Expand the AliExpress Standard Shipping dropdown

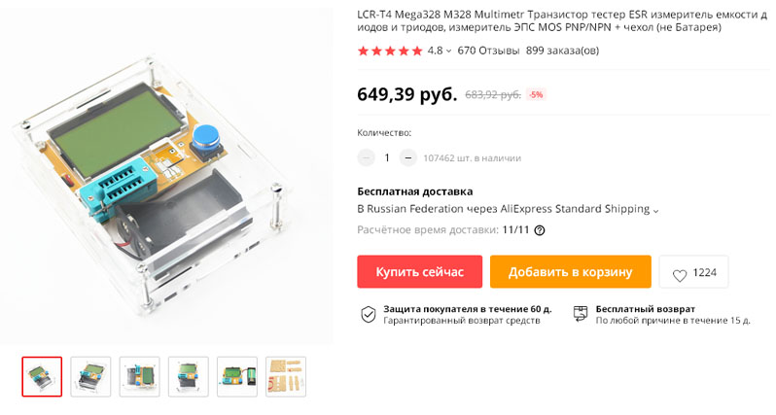[x=655, y=211]
